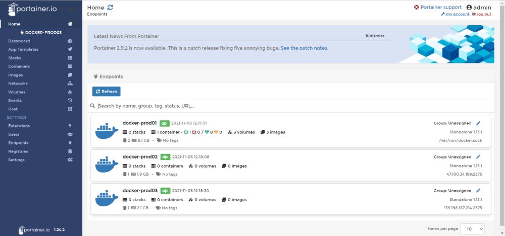Click the Containers icon in sidebar
Viewport: 505px width, 236px height.
point(70,66)
